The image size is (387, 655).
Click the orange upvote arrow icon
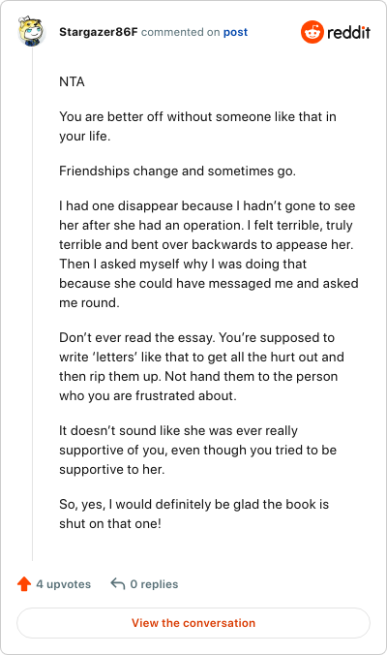[24, 584]
